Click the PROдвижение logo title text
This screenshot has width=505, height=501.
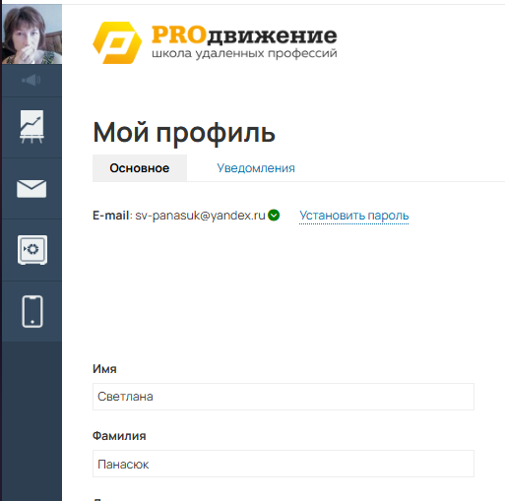244,34
